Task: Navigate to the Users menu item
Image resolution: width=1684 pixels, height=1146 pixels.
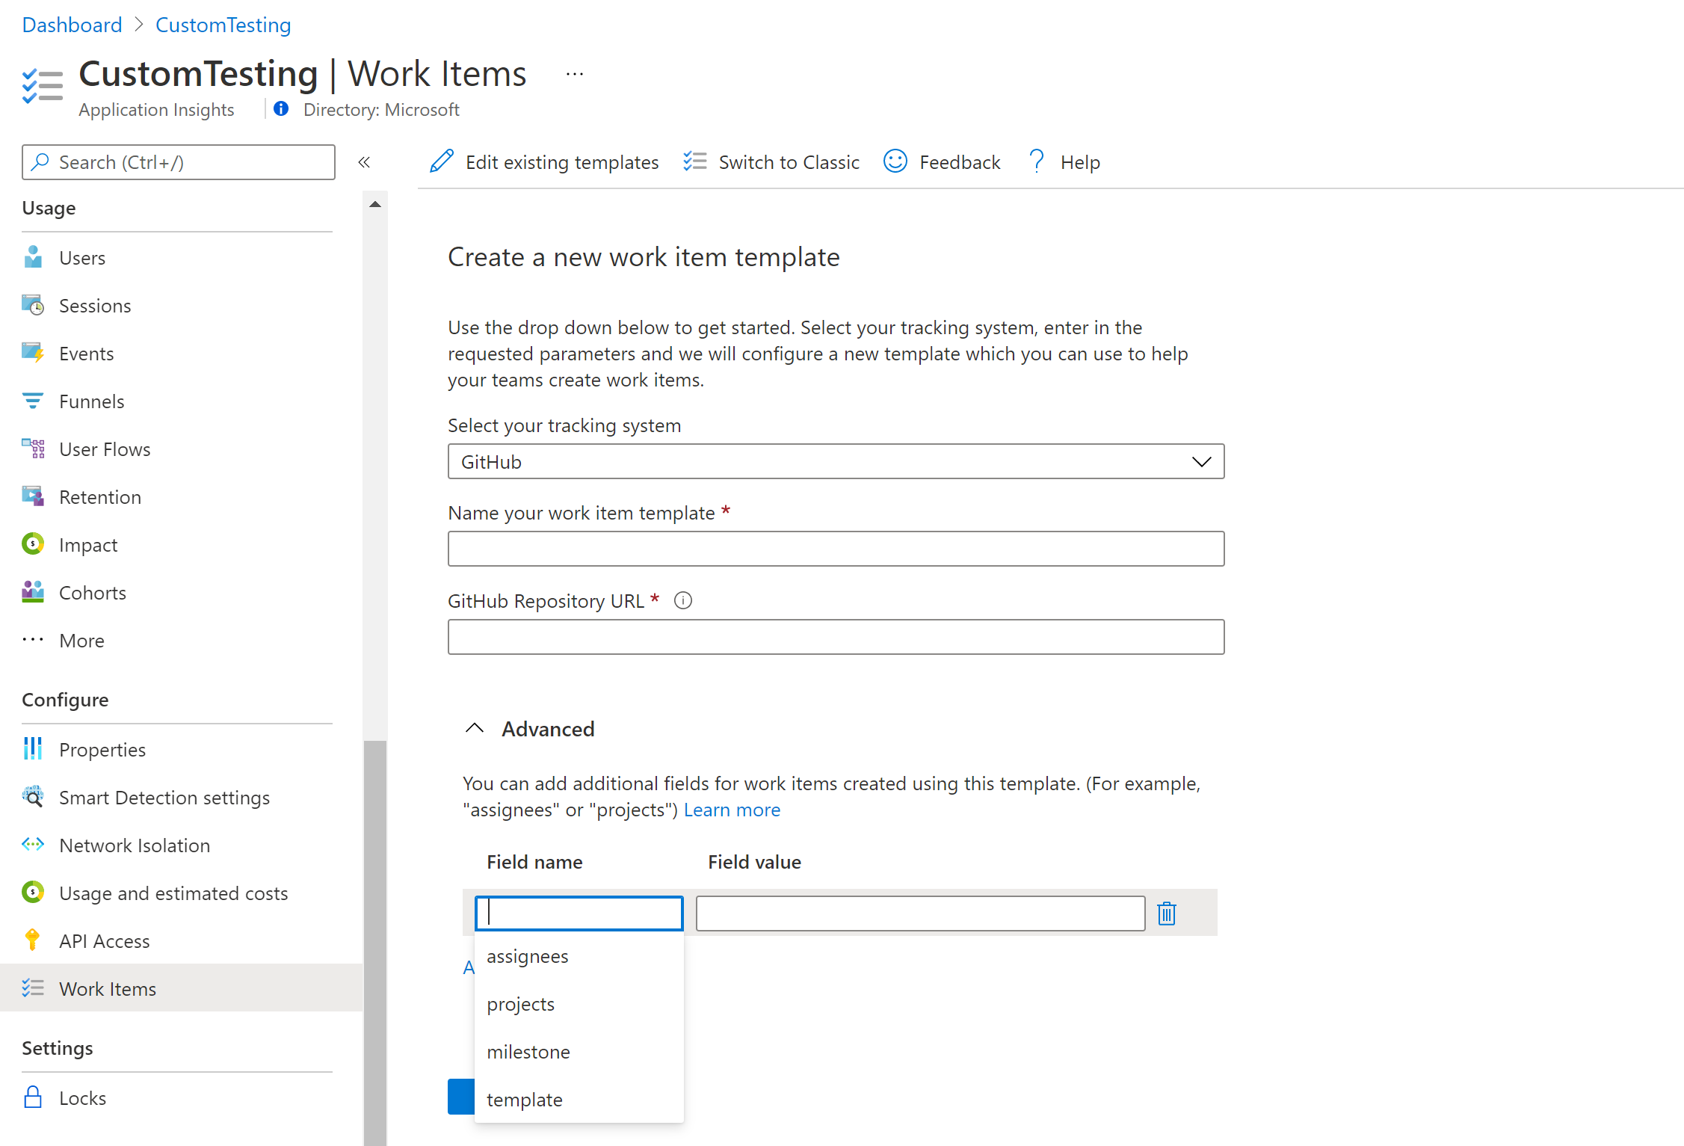Action: pos(83,256)
